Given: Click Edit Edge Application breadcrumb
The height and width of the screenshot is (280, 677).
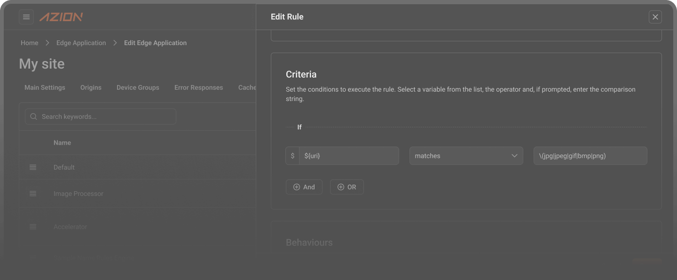Looking at the screenshot, I should click(155, 43).
